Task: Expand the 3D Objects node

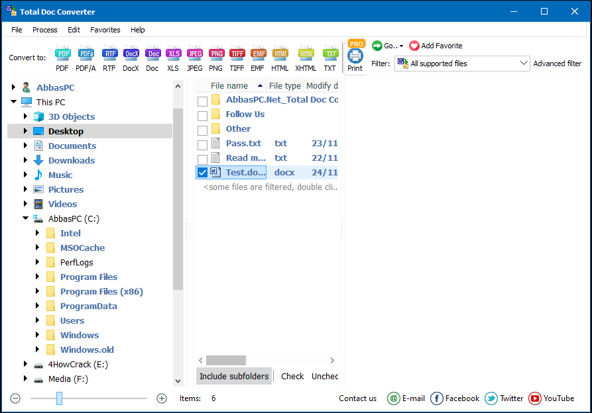Action: pyautogui.click(x=25, y=116)
